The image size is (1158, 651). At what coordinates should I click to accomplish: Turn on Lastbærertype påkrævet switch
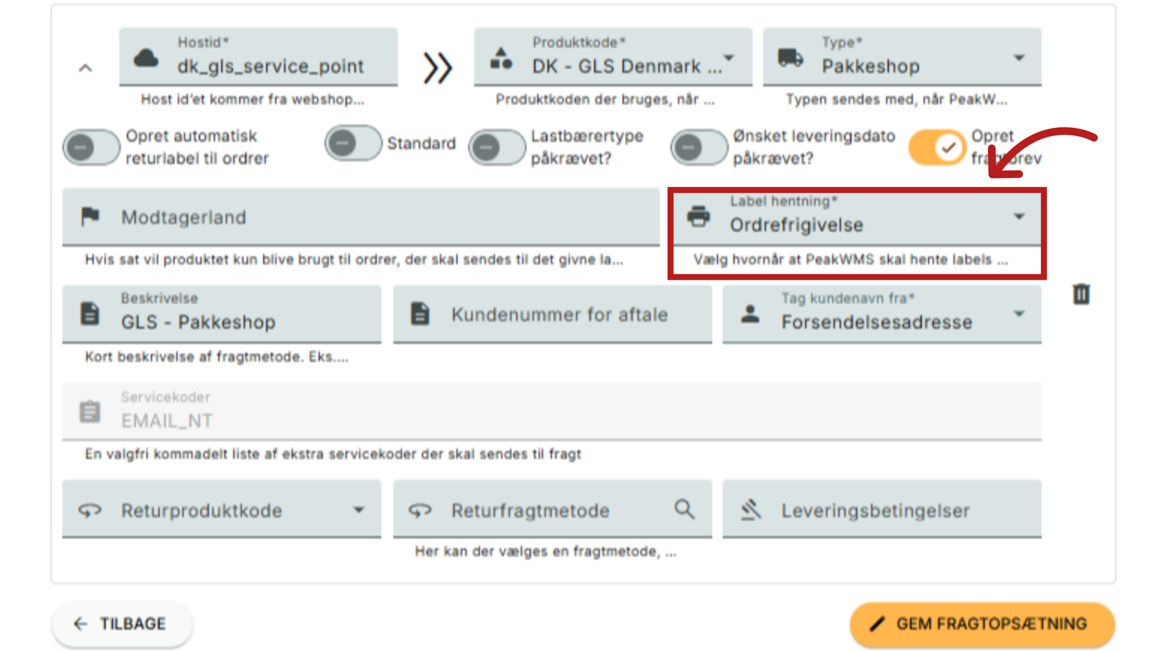497,147
